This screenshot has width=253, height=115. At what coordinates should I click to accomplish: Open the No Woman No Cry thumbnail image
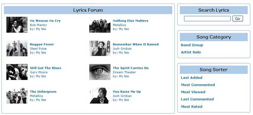(x=17, y=25)
